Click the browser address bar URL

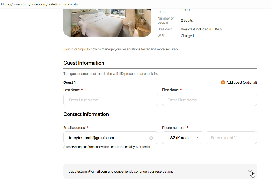pos(39,4)
